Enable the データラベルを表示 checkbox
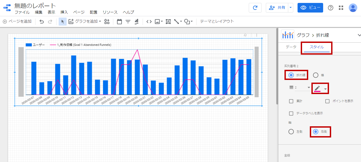361x162 pixels. (x=291, y=114)
